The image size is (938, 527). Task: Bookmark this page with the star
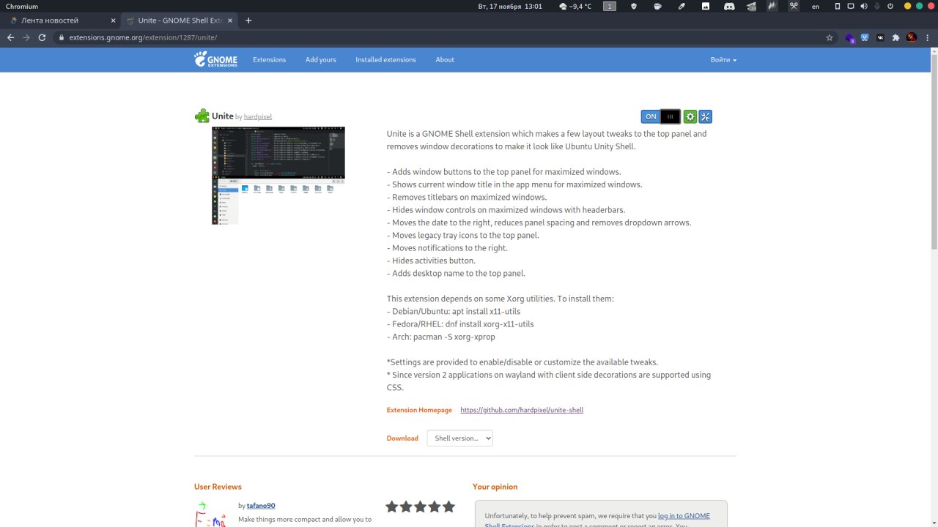(830, 37)
